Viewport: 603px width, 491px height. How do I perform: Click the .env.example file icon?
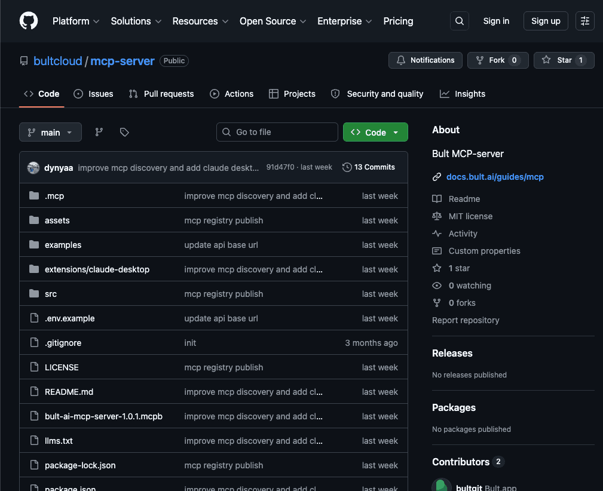[x=34, y=318]
